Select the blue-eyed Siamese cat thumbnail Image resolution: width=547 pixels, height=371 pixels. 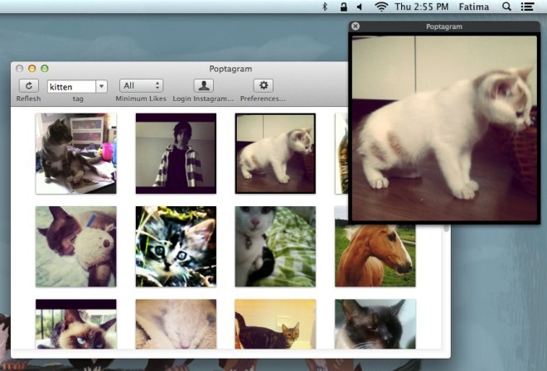(76, 324)
